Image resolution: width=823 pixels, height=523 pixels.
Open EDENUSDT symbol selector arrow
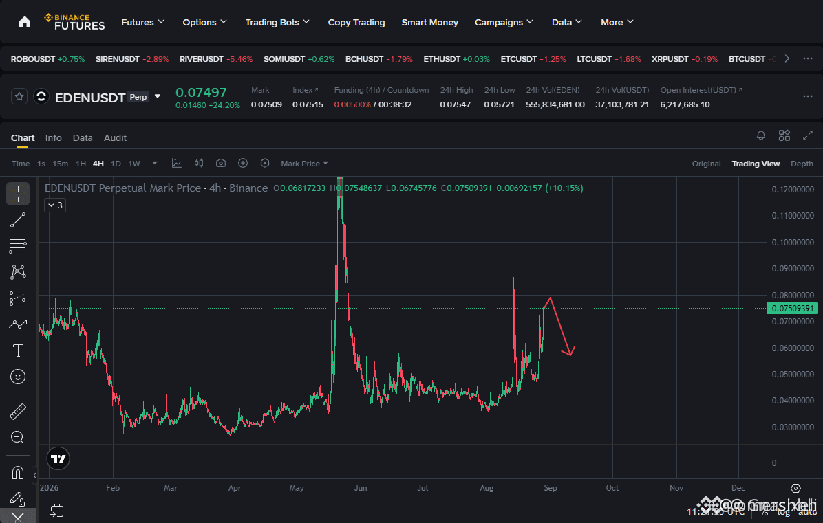158,96
